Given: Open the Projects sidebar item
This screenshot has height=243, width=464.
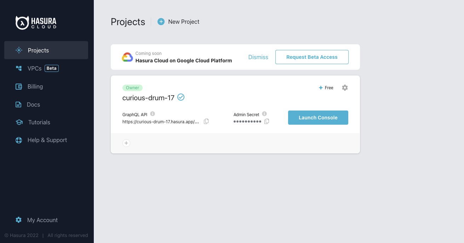Looking at the screenshot, I should coord(46,50).
